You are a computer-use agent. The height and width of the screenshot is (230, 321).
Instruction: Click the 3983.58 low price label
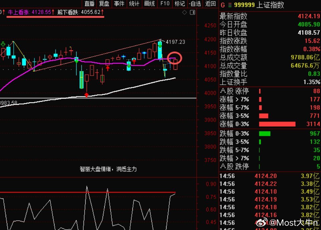point(9,103)
